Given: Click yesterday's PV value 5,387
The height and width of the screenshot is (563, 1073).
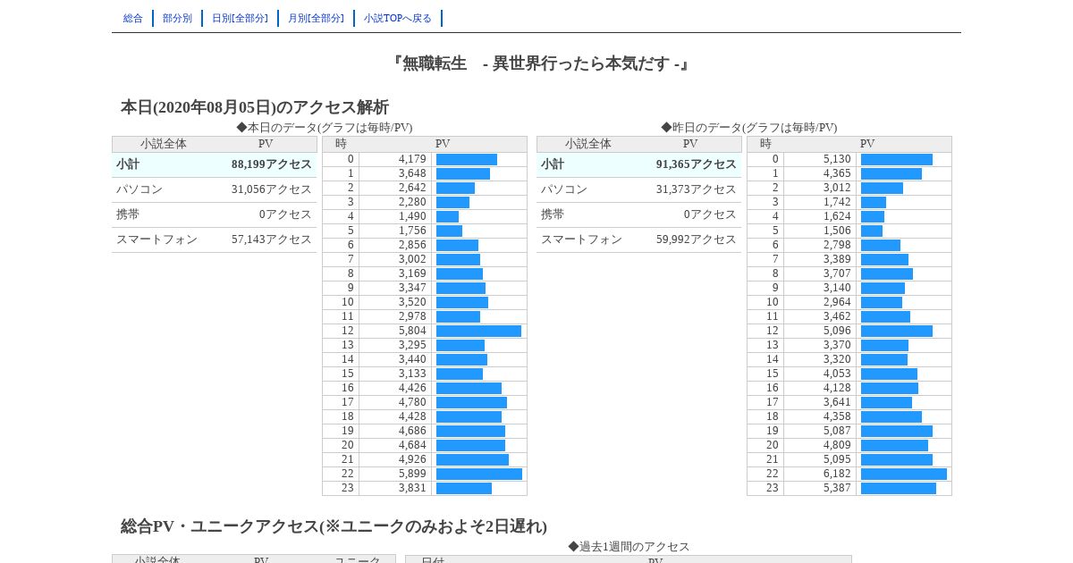Looking at the screenshot, I should point(837,488).
